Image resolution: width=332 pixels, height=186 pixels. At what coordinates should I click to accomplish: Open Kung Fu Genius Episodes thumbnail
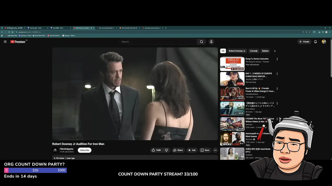tap(232, 64)
